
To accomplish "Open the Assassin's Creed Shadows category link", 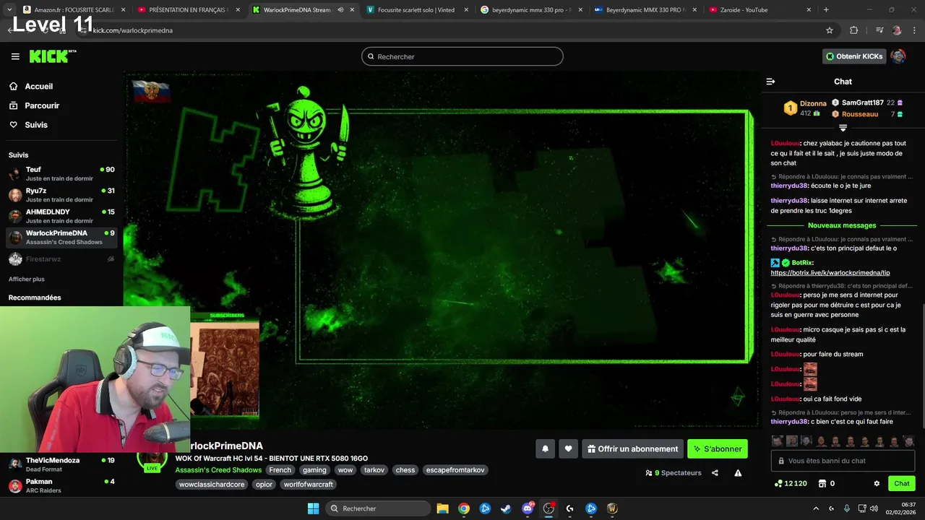I will coord(218,470).
